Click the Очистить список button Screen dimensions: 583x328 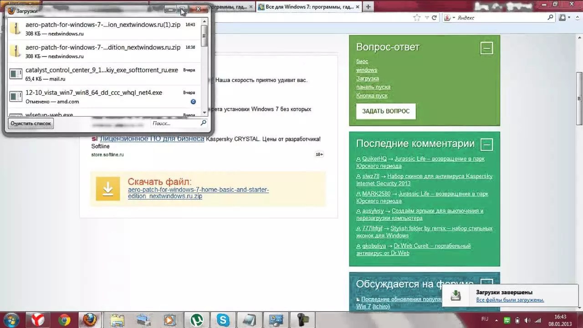tap(31, 123)
